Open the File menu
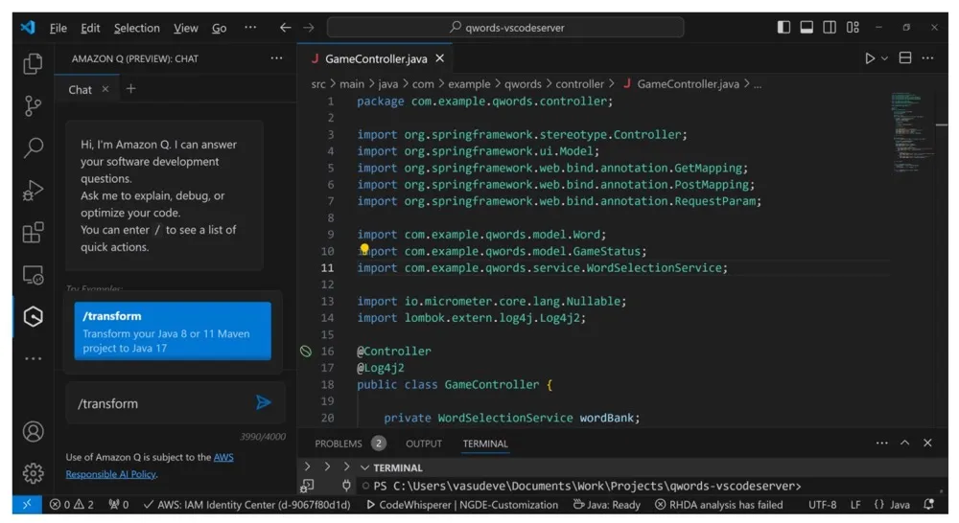 coord(58,28)
